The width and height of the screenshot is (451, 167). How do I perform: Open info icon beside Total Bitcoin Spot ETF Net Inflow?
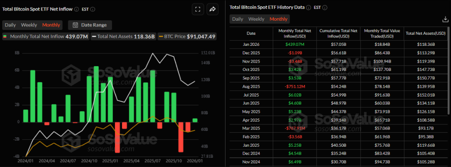(77, 9)
